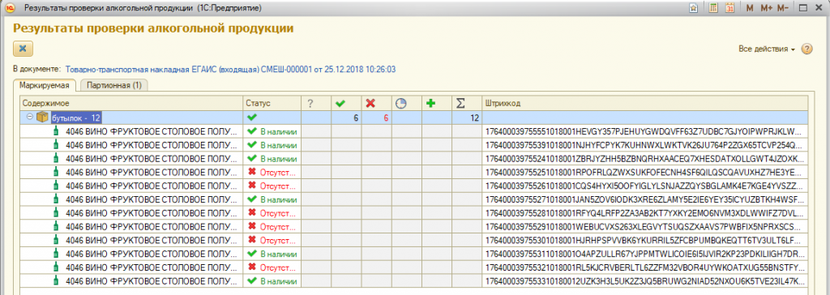Click the M memory button in title bar
The height and width of the screenshot is (295, 830).
[749, 8]
